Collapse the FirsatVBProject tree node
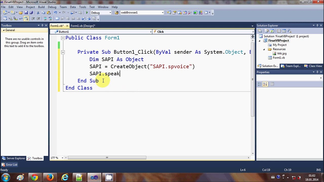The image size is (324, 182). (x=259, y=41)
